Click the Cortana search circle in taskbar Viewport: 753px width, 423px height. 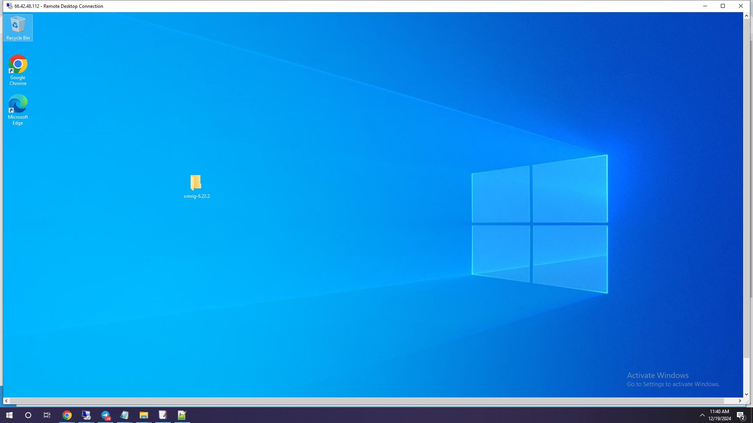coord(28,415)
